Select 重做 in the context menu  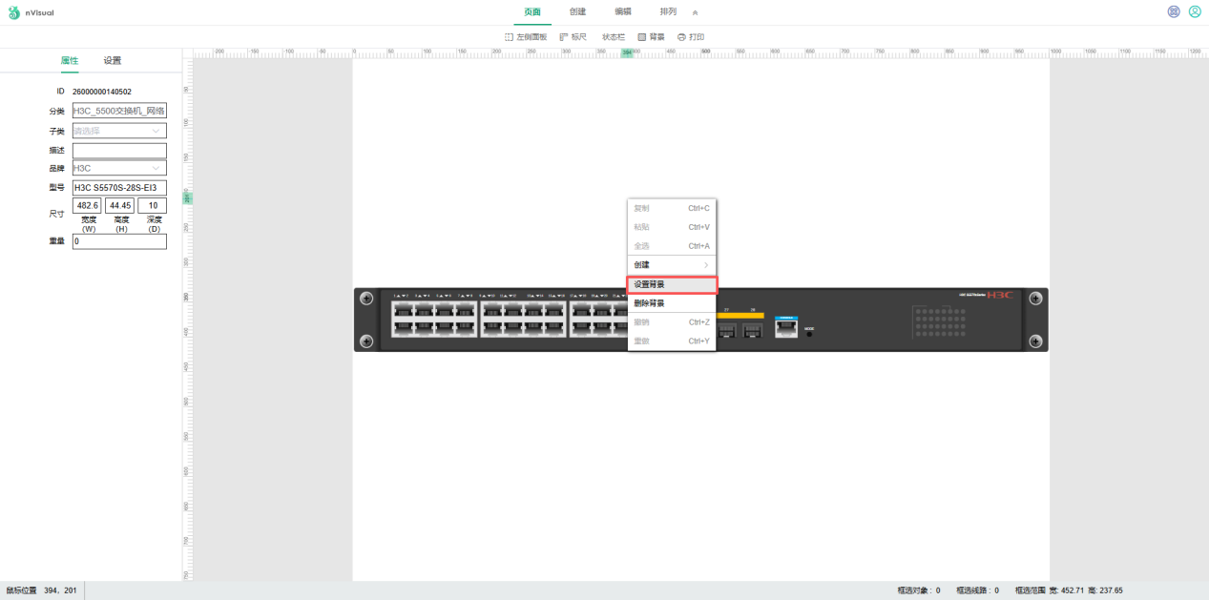pyautogui.click(x=672, y=341)
